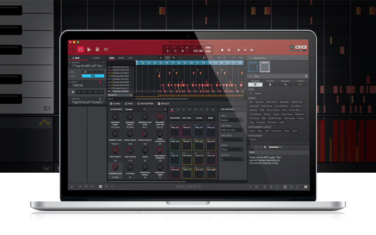Select the Program filter icon

point(255,85)
